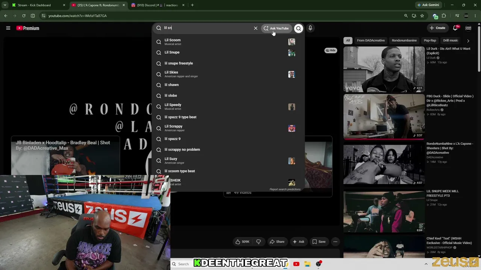Reload the current page

tap(24, 16)
